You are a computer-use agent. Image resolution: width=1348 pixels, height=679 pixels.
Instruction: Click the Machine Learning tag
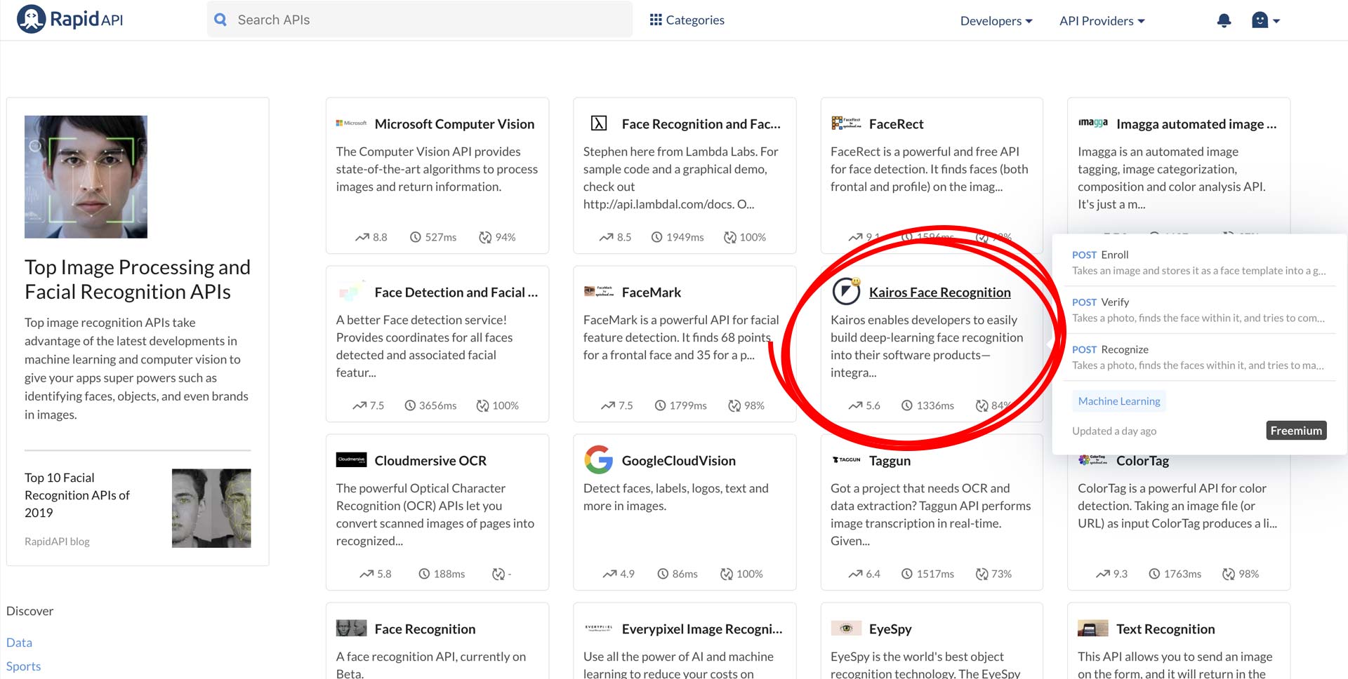click(1119, 401)
